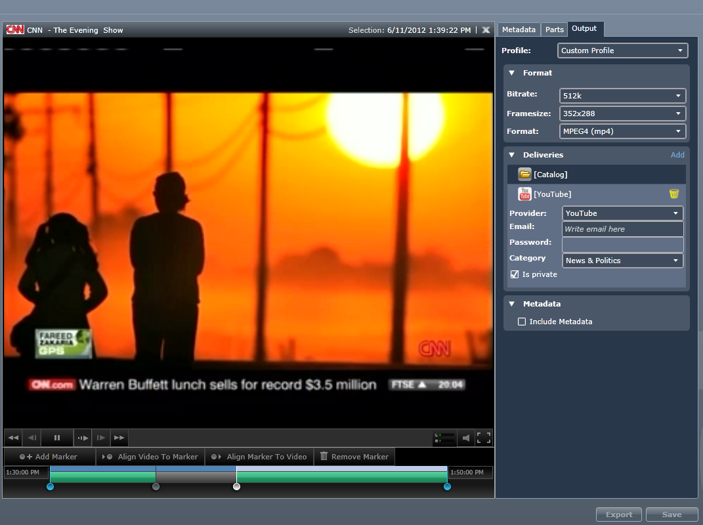Select the Output tab
Screen dimensions: 703x525
[x=584, y=28]
